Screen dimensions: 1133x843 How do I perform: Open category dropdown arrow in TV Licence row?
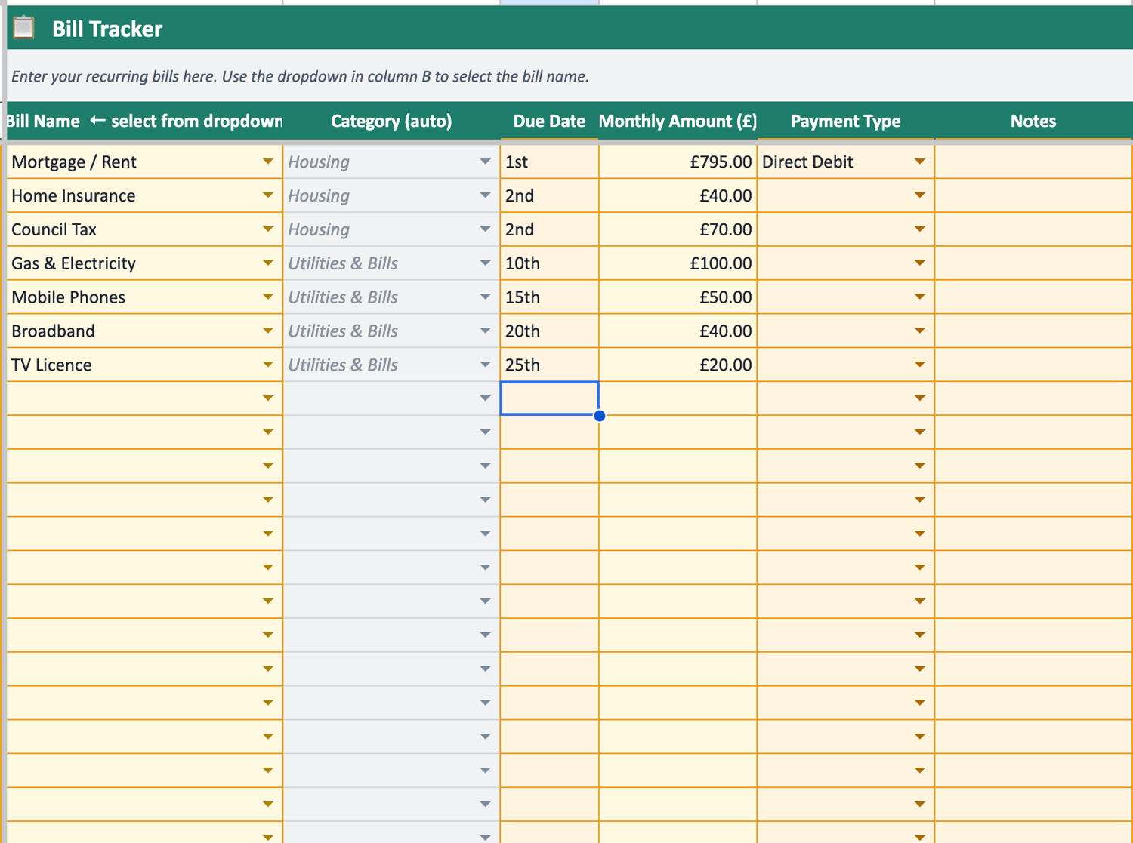(485, 365)
